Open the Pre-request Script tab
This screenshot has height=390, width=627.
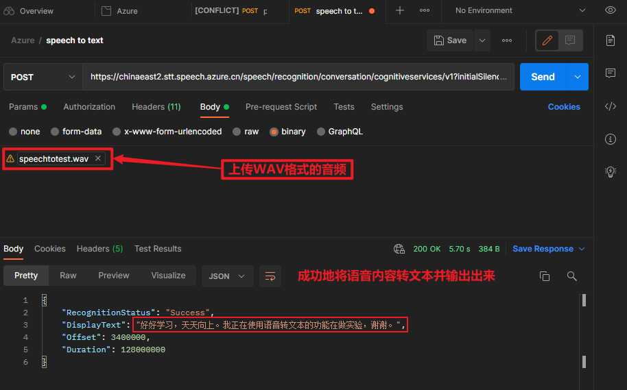tap(281, 107)
